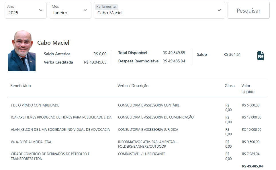Select the Beneficiário column header
This screenshot has width=276, height=170.
[x=21, y=86]
